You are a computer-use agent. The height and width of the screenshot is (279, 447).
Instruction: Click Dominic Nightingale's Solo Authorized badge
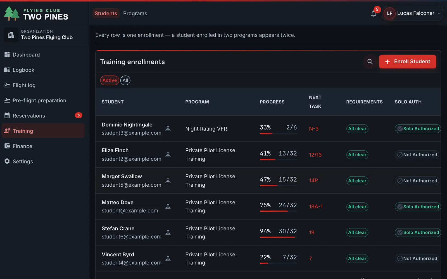click(418, 129)
